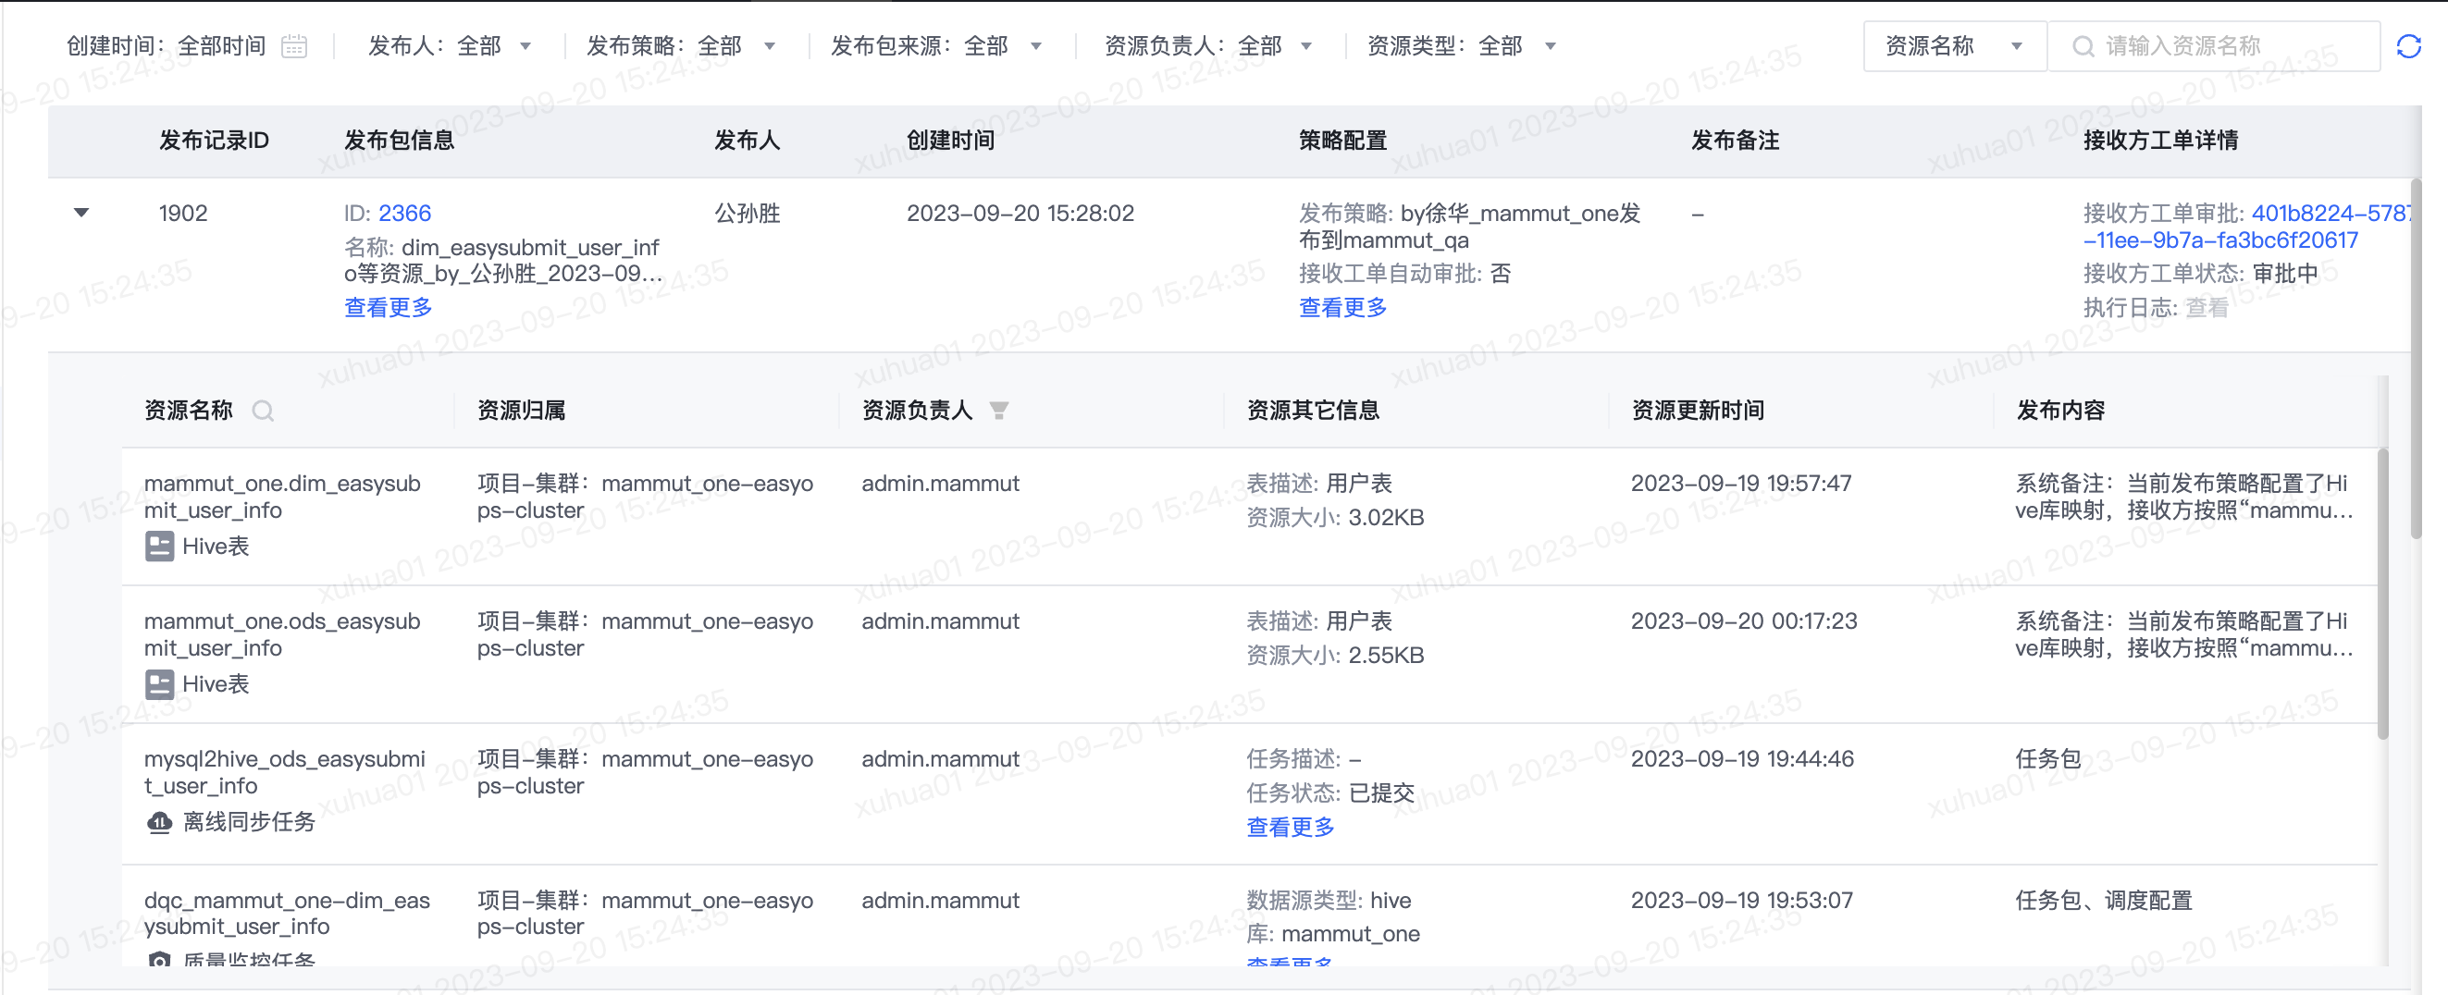Open the filter icon next to 资源负责人 header
Viewport: 2448px width, 995px height.
998,411
